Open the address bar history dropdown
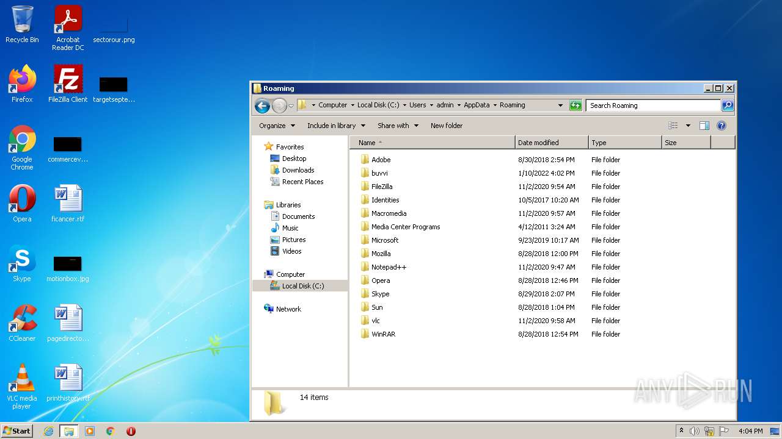Screen dimensions: 782x439 [x=560, y=105]
